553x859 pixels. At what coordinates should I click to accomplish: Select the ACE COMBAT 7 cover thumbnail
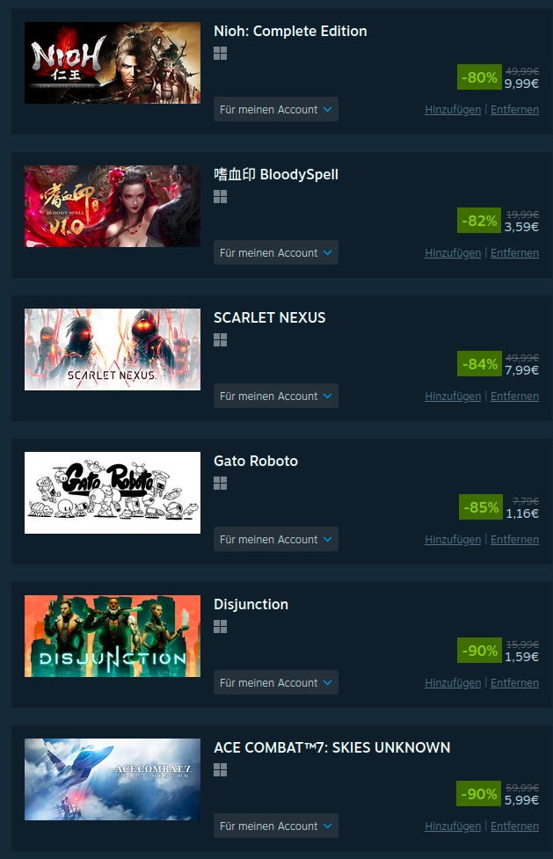coord(113,780)
